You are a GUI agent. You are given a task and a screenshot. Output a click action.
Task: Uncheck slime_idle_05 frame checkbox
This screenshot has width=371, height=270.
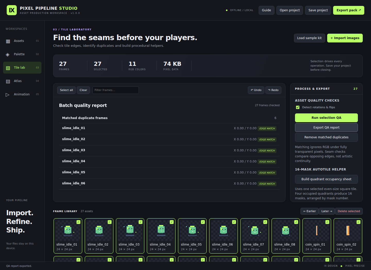coord(203,222)
